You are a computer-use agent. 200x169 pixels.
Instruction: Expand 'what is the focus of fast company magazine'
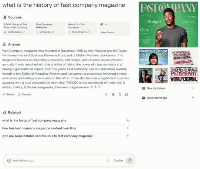click(x=66, y=121)
